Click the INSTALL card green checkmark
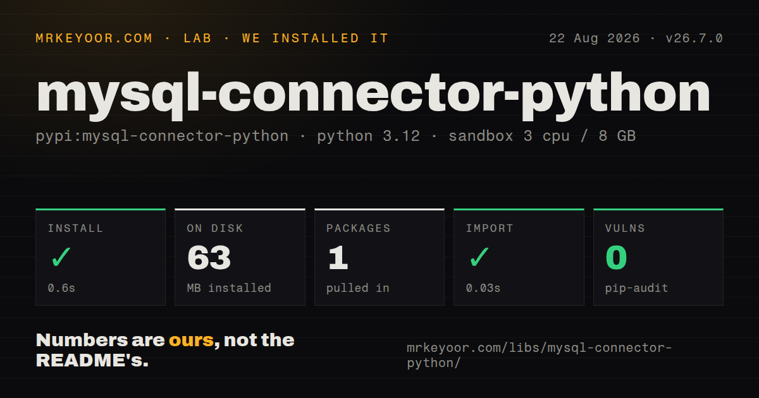Image resolution: width=759 pixels, height=398 pixels. [61, 258]
